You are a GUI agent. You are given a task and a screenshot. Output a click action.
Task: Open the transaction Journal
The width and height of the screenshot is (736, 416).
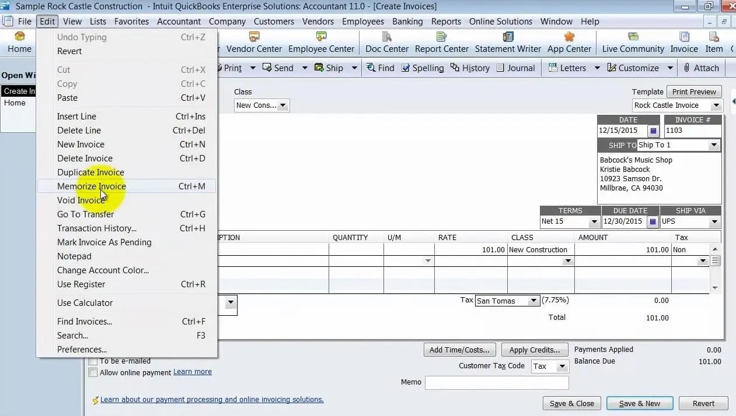tap(515, 68)
